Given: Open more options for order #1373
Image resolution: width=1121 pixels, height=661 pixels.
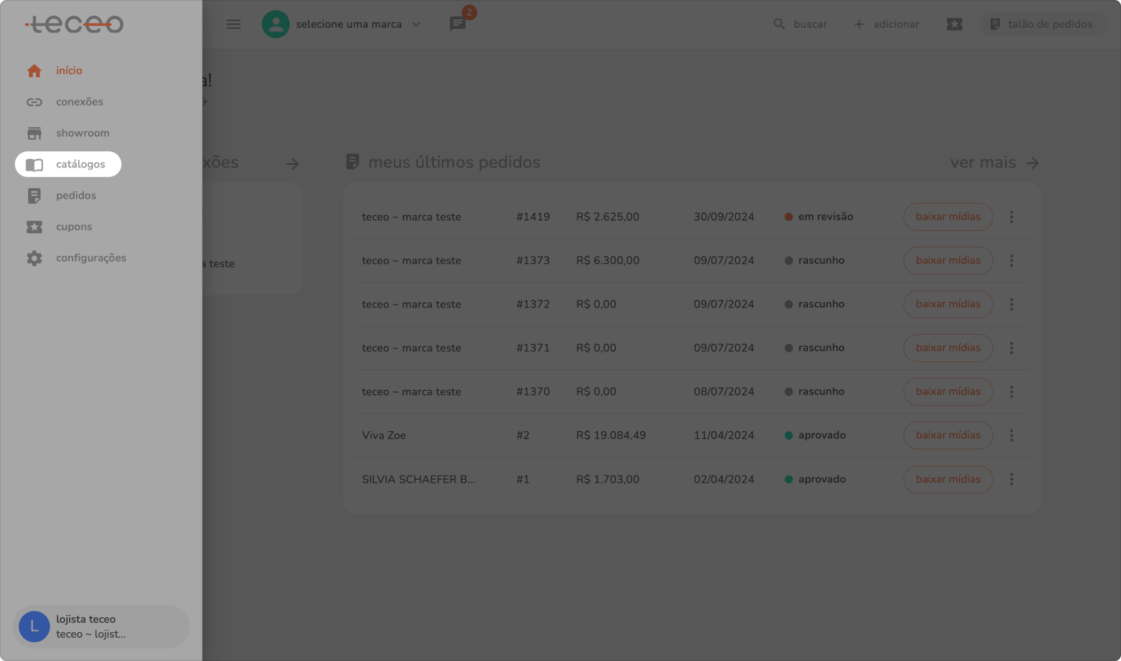Looking at the screenshot, I should tap(1011, 261).
